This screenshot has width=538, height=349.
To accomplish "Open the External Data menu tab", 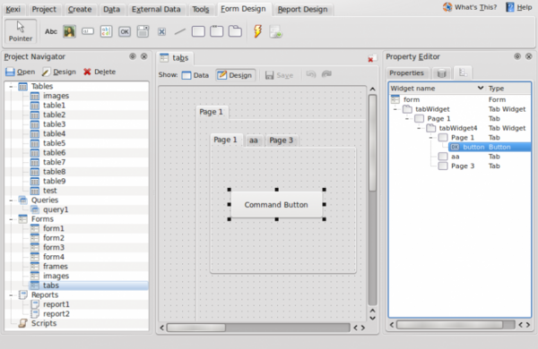I will [x=156, y=9].
